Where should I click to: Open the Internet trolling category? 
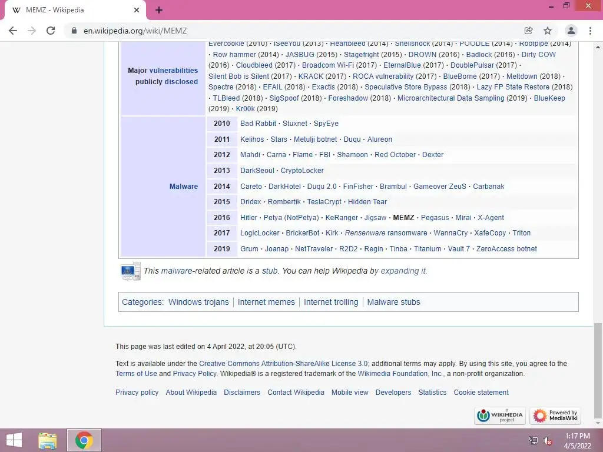(331, 302)
